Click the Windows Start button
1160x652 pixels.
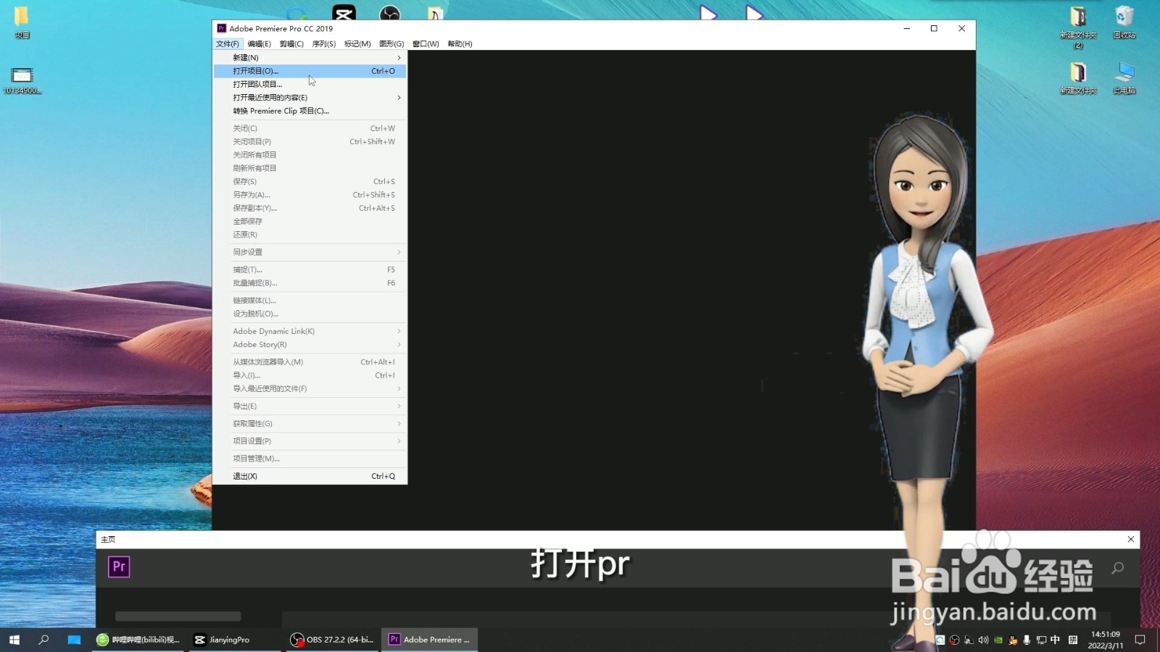coord(14,640)
